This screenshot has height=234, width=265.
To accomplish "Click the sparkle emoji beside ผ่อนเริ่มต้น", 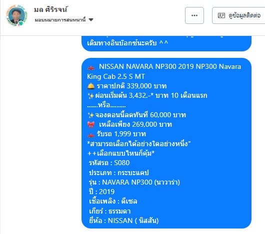I will tap(91, 96).
